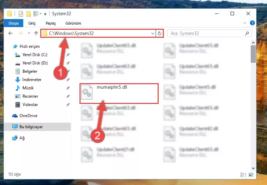Select OneDrive in navigation pane

coord(28,116)
